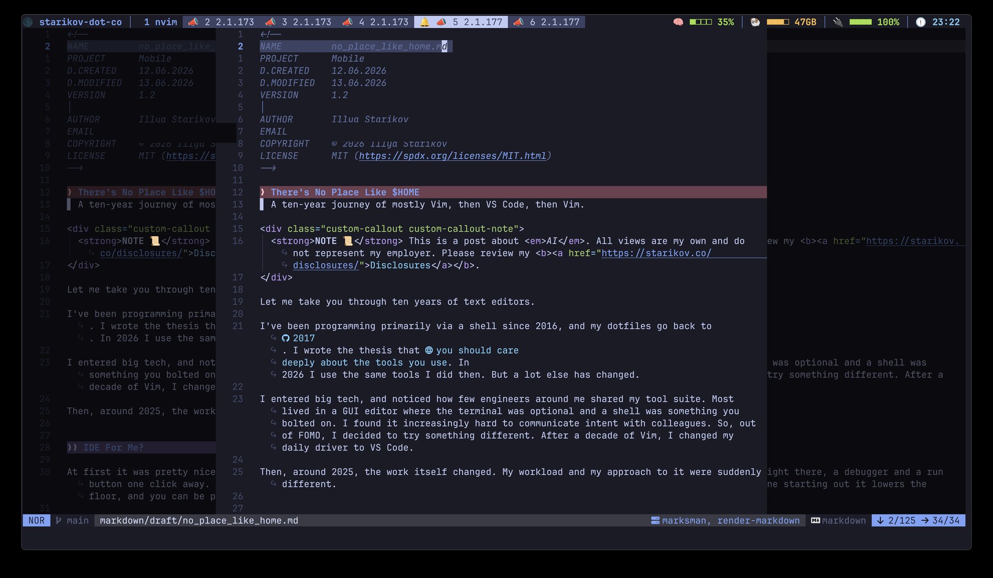
Task: Click heading marker of There's No Place Like $HOME in center pane
Action: pyautogui.click(x=263, y=193)
